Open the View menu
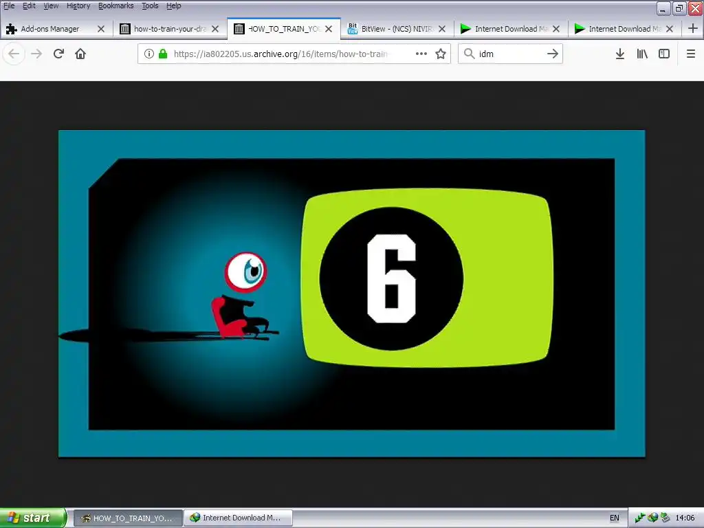704x528 pixels. point(51,5)
